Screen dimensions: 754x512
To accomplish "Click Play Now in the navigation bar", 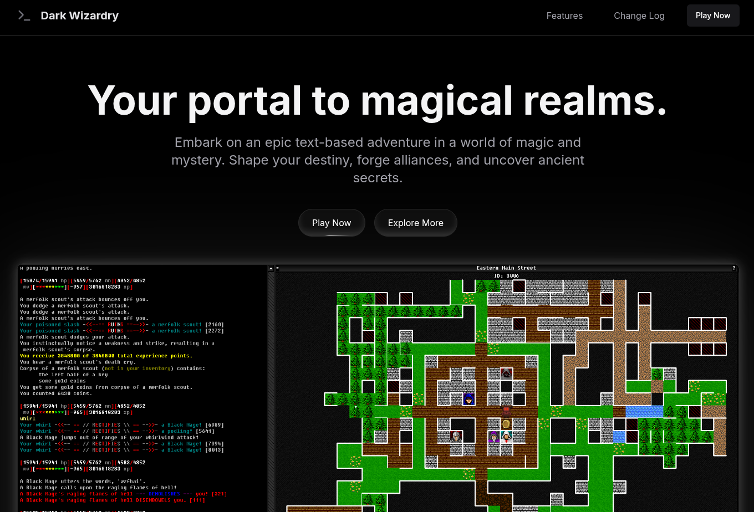I will tap(713, 16).
